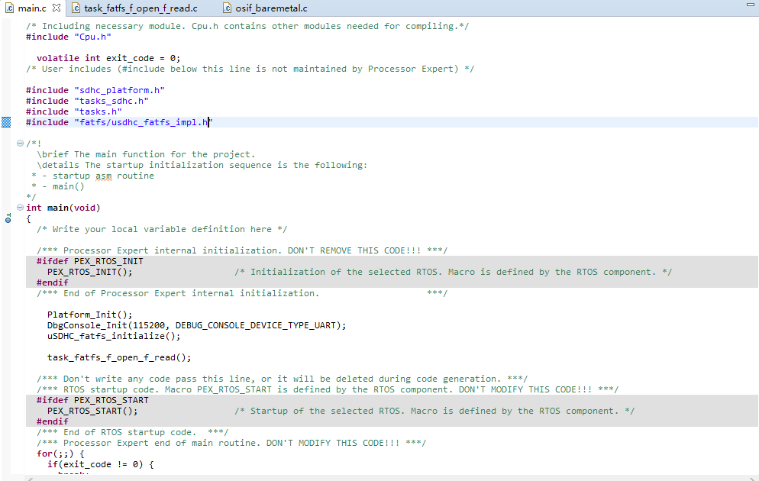Screen dimensions: 759x481
Task: Switch to the main.c editor tab
Action: pos(32,8)
